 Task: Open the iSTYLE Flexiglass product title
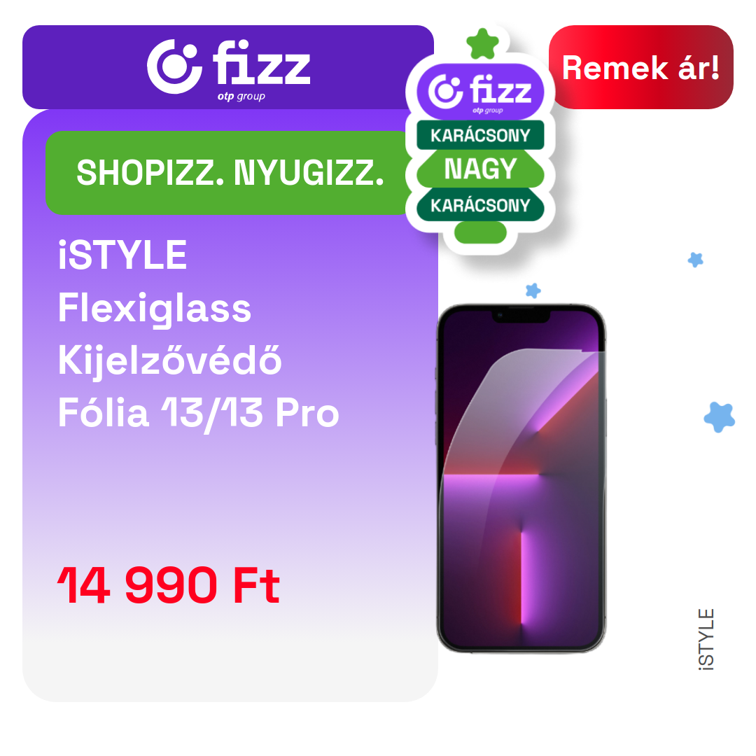198,334
